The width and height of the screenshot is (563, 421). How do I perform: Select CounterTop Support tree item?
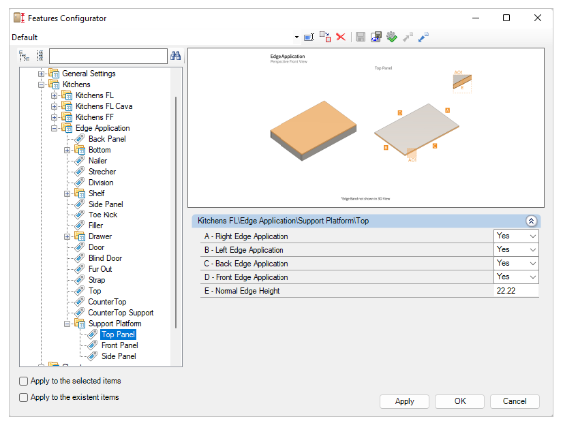click(x=121, y=313)
